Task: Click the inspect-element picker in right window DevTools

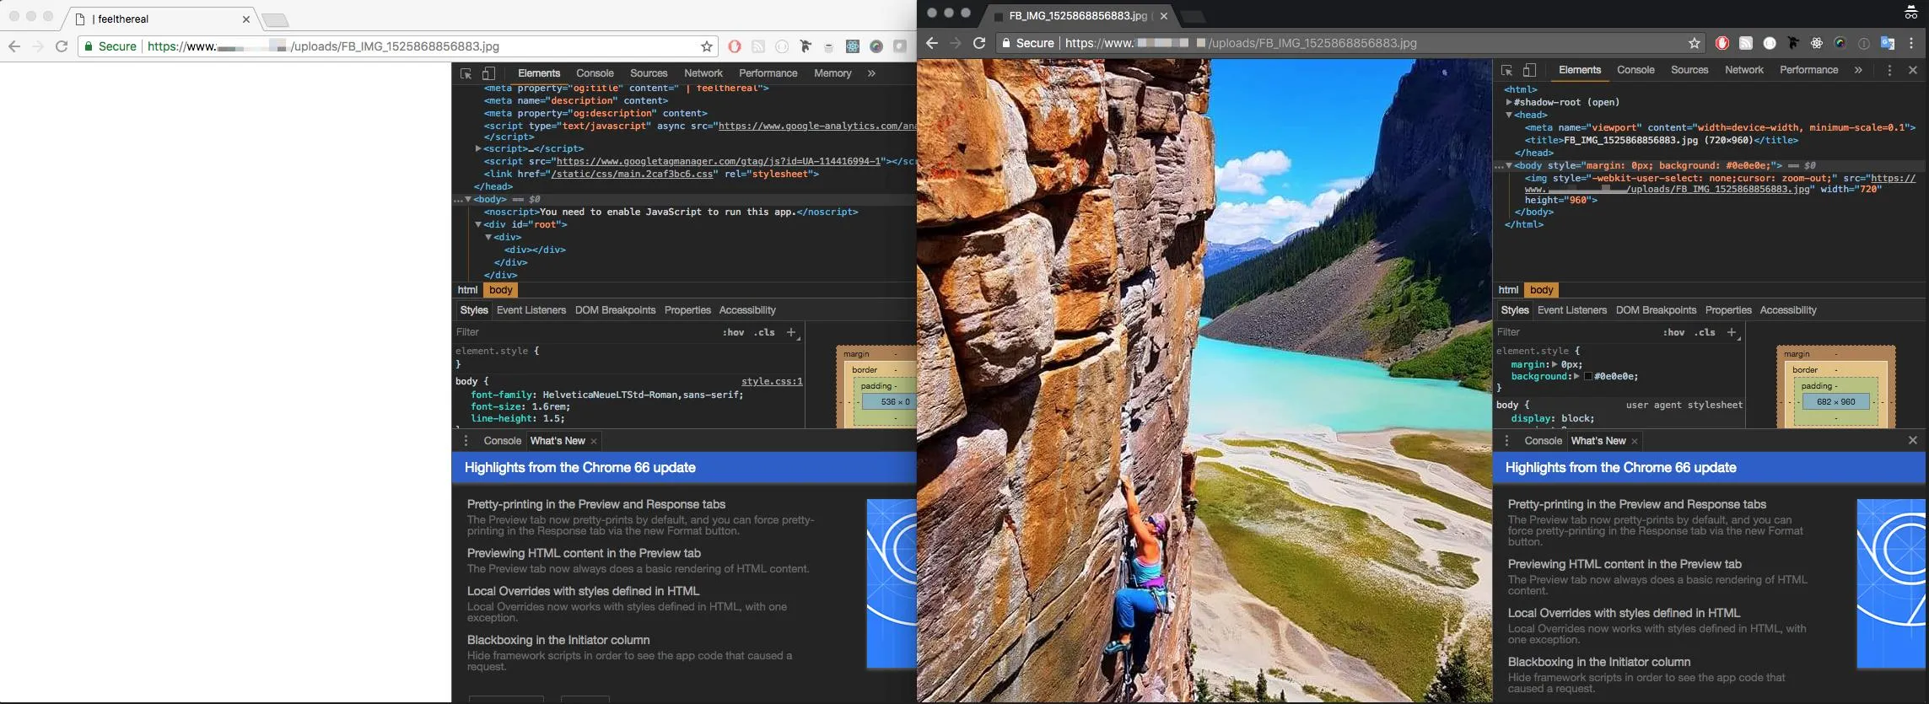Action: coord(1506,70)
